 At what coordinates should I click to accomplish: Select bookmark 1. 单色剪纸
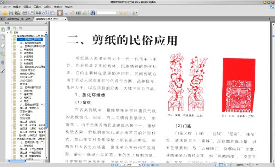(26, 50)
